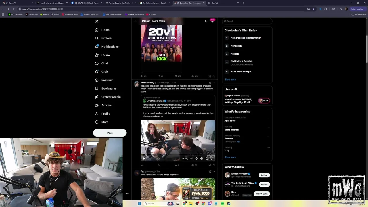The image size is (368, 207).
Task: Open the Youtube bookmark in bookmarks bar
Action: [x=151, y=14]
